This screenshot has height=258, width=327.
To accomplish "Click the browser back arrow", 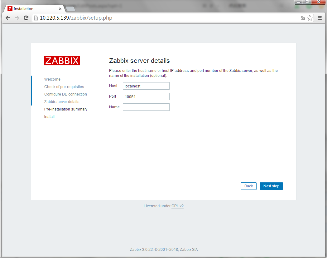I will coord(8,18).
